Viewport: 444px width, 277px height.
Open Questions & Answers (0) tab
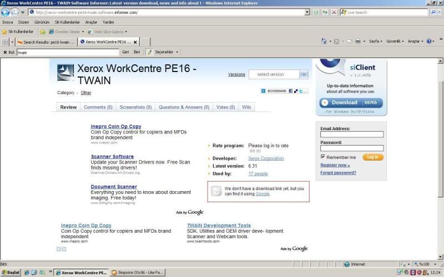click(184, 107)
